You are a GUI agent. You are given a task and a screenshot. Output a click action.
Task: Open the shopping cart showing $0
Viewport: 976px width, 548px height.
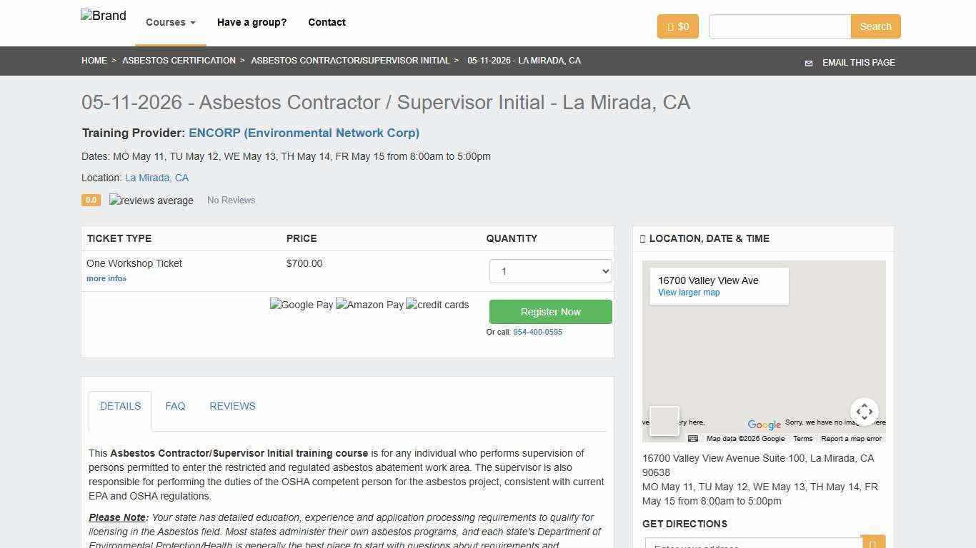[x=677, y=26]
